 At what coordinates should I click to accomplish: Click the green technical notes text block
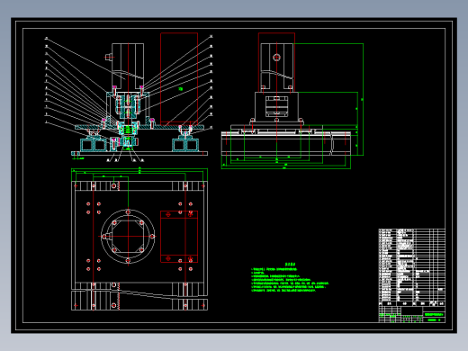point(290,277)
